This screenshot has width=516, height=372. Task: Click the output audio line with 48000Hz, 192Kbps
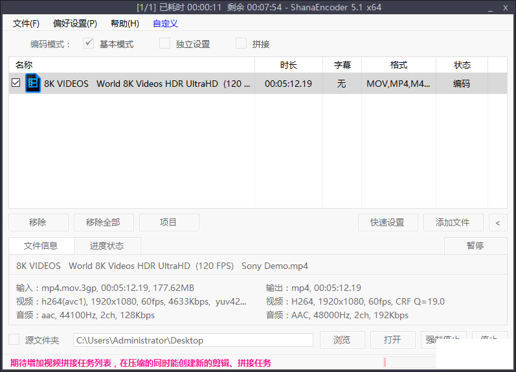tap(337, 315)
